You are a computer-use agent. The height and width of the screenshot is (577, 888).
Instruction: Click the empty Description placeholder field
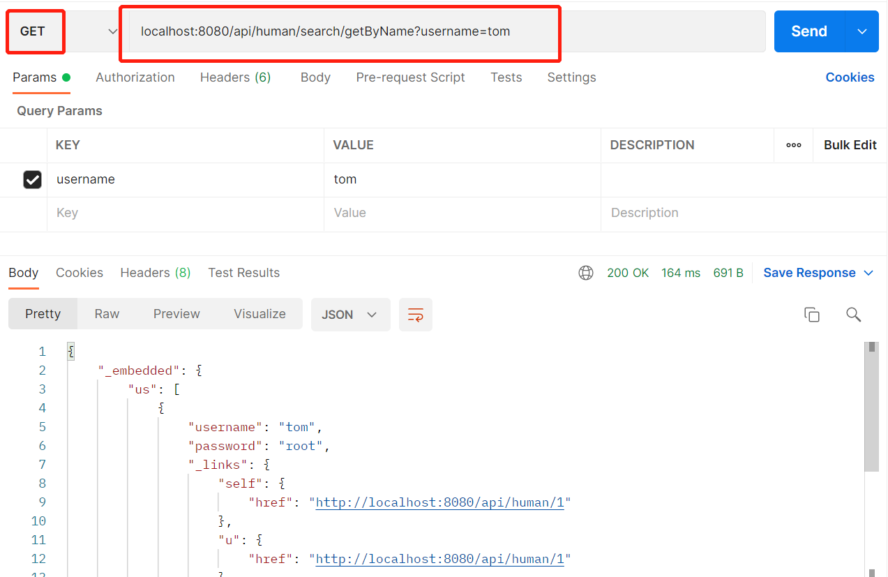tap(744, 213)
